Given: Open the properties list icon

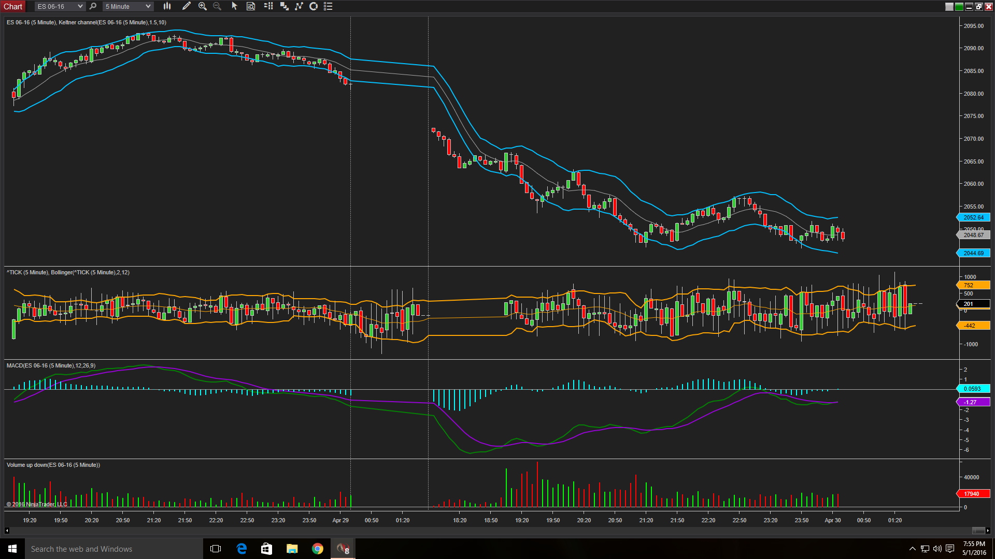Looking at the screenshot, I should [328, 6].
